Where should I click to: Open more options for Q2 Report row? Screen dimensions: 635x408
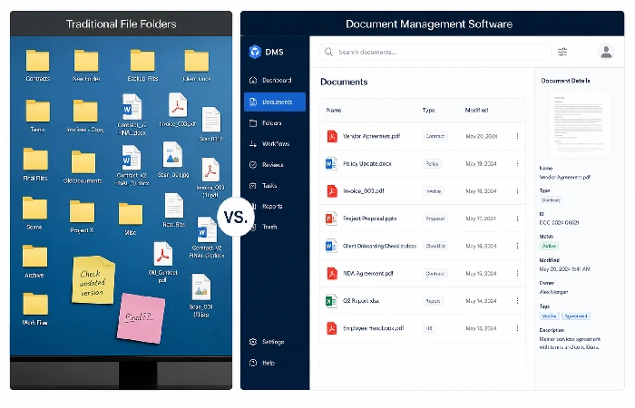(517, 301)
